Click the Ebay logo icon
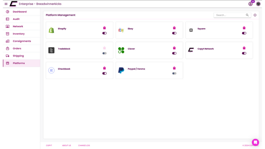The image size is (265, 149). pyautogui.click(x=121, y=30)
